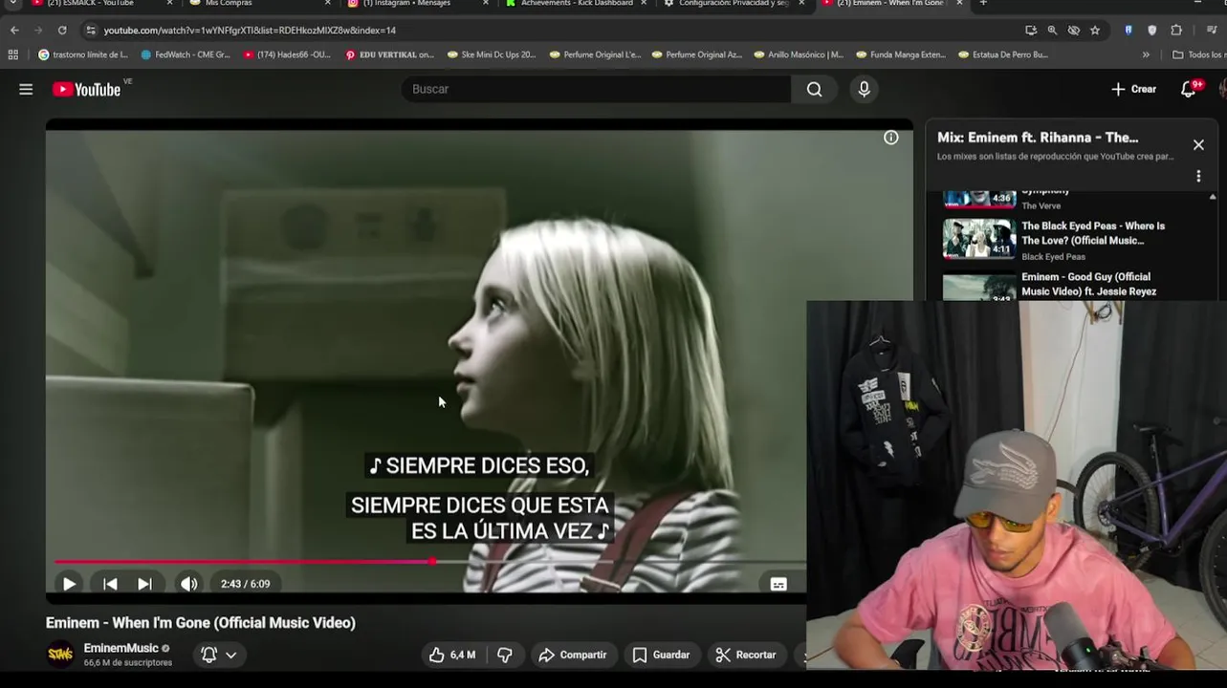Click the Mix: Eminem ft. Rihanna title
1227x688 pixels.
click(1038, 138)
